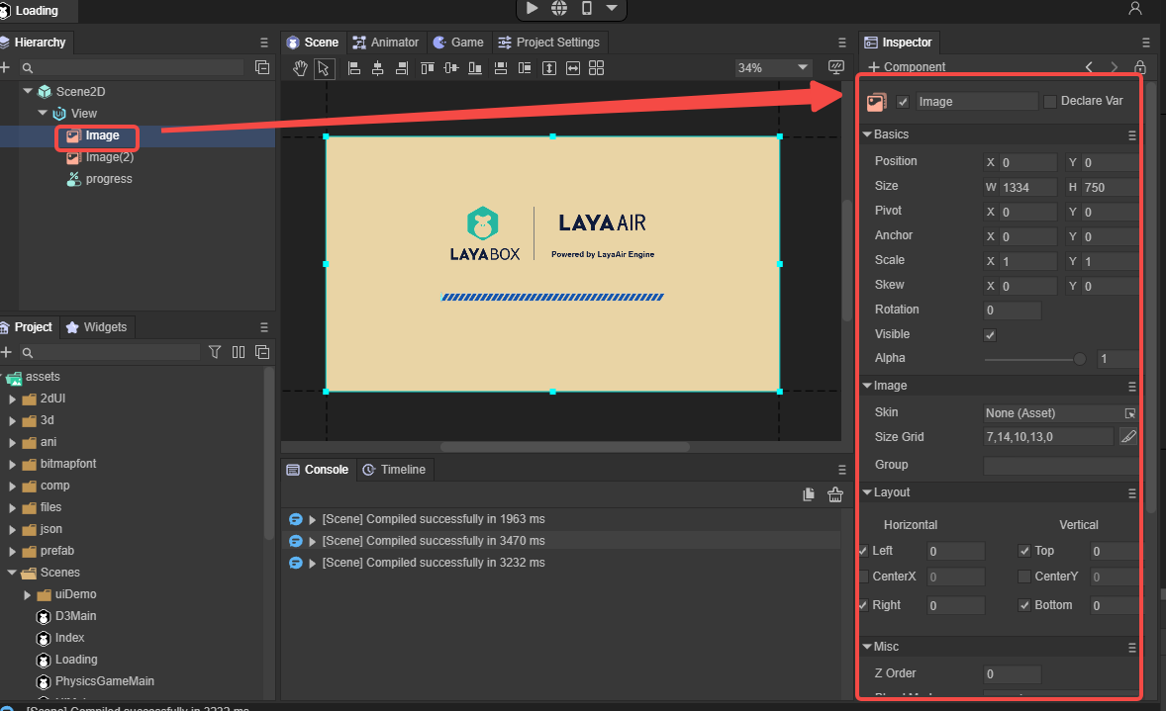Image resolution: width=1166 pixels, height=711 pixels.
Task: Align selected nodes to right edge
Action: coord(402,68)
